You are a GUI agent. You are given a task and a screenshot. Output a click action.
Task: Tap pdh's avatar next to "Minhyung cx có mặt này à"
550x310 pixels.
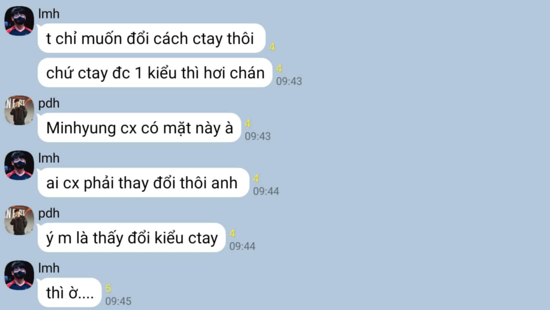pos(19,110)
